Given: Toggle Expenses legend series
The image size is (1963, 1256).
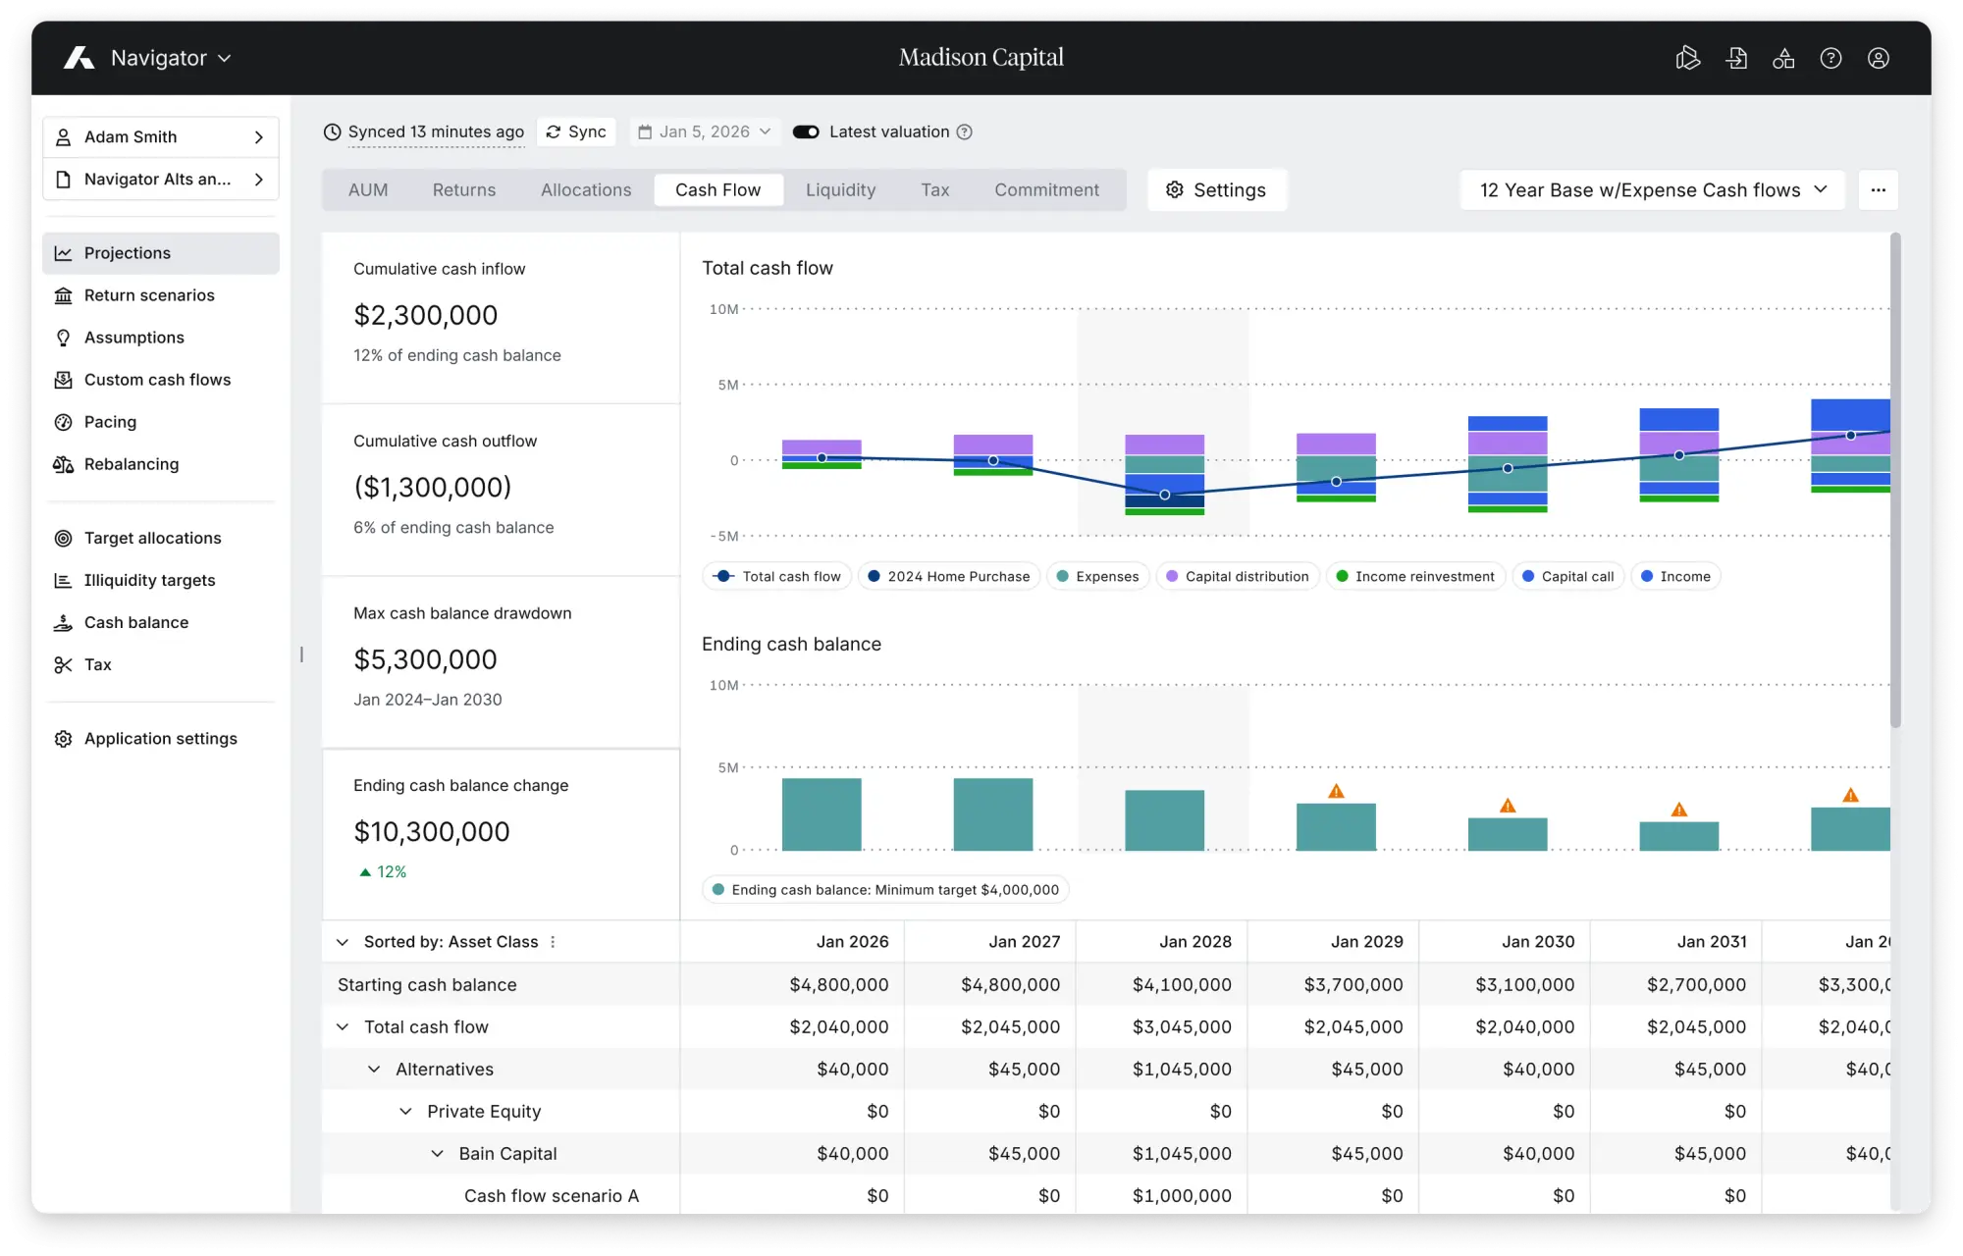Looking at the screenshot, I should pyautogui.click(x=1097, y=577).
